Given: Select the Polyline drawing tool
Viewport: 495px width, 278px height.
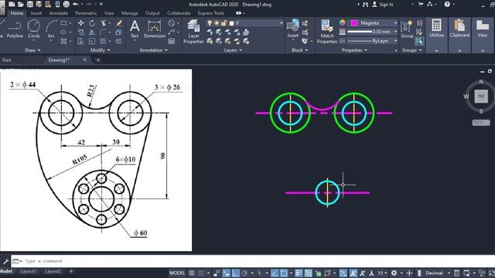Looking at the screenshot, I should pos(15,29).
